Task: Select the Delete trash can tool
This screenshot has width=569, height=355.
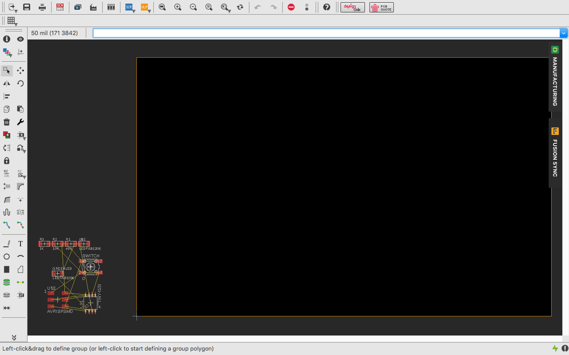Action: pos(7,122)
